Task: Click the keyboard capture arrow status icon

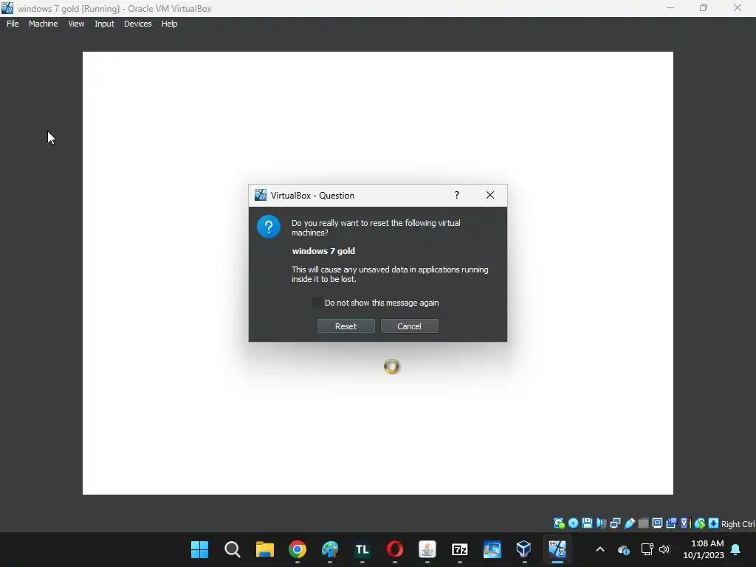Action: click(x=714, y=523)
